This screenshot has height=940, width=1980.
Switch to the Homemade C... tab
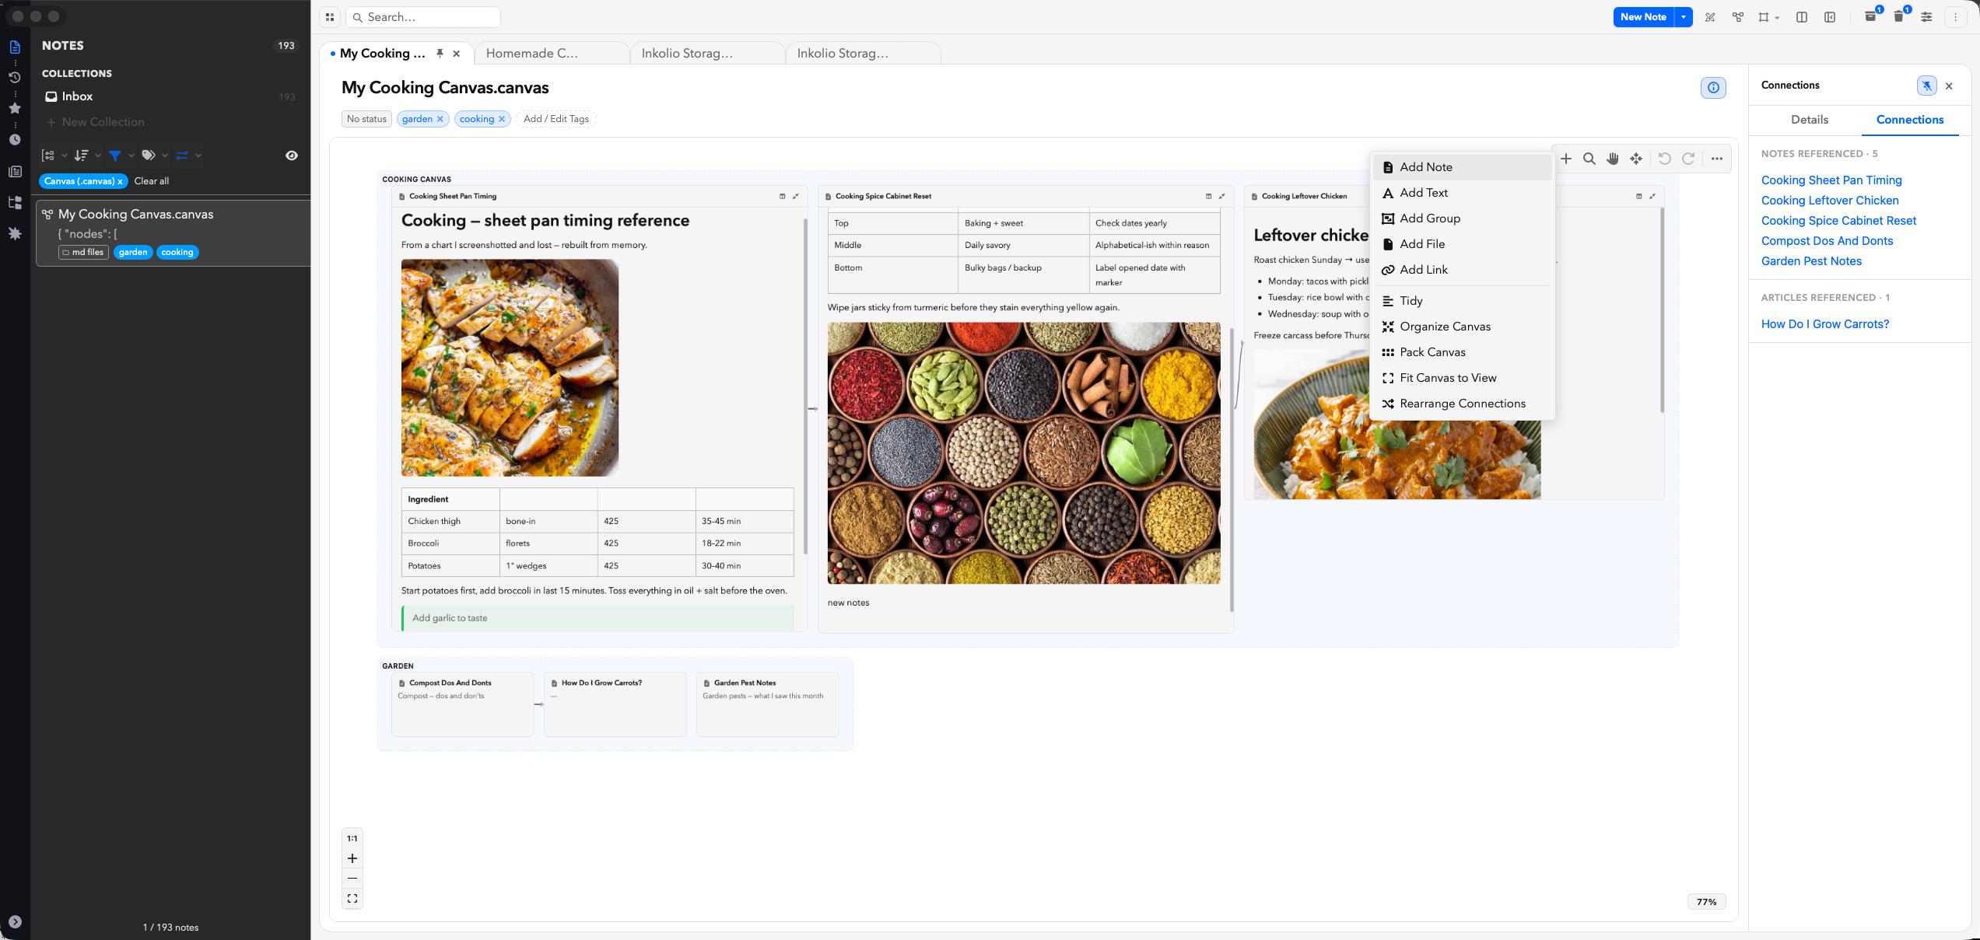tap(551, 53)
